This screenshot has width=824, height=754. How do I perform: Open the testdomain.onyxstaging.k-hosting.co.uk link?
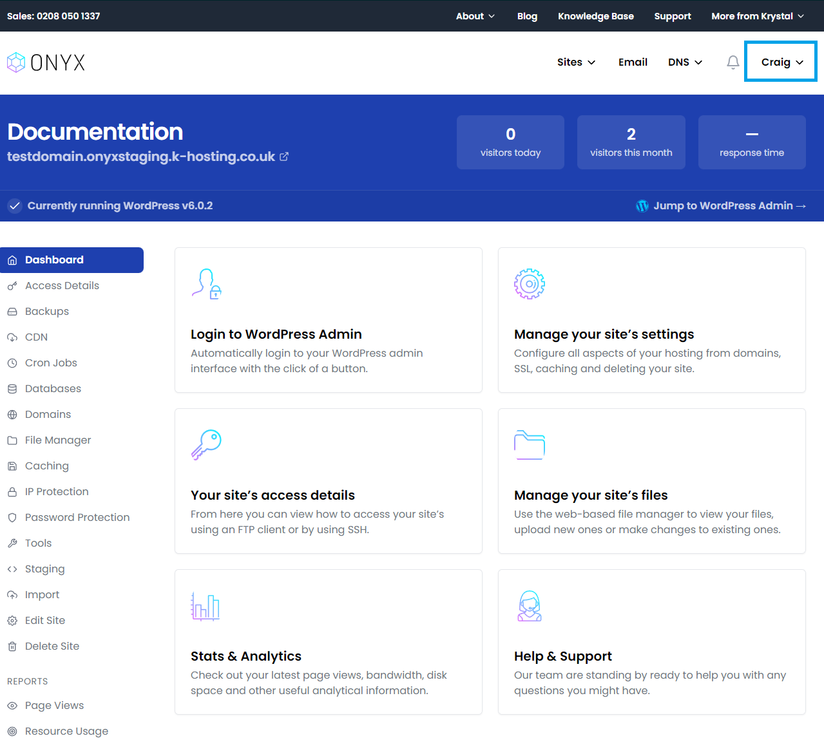(x=141, y=156)
